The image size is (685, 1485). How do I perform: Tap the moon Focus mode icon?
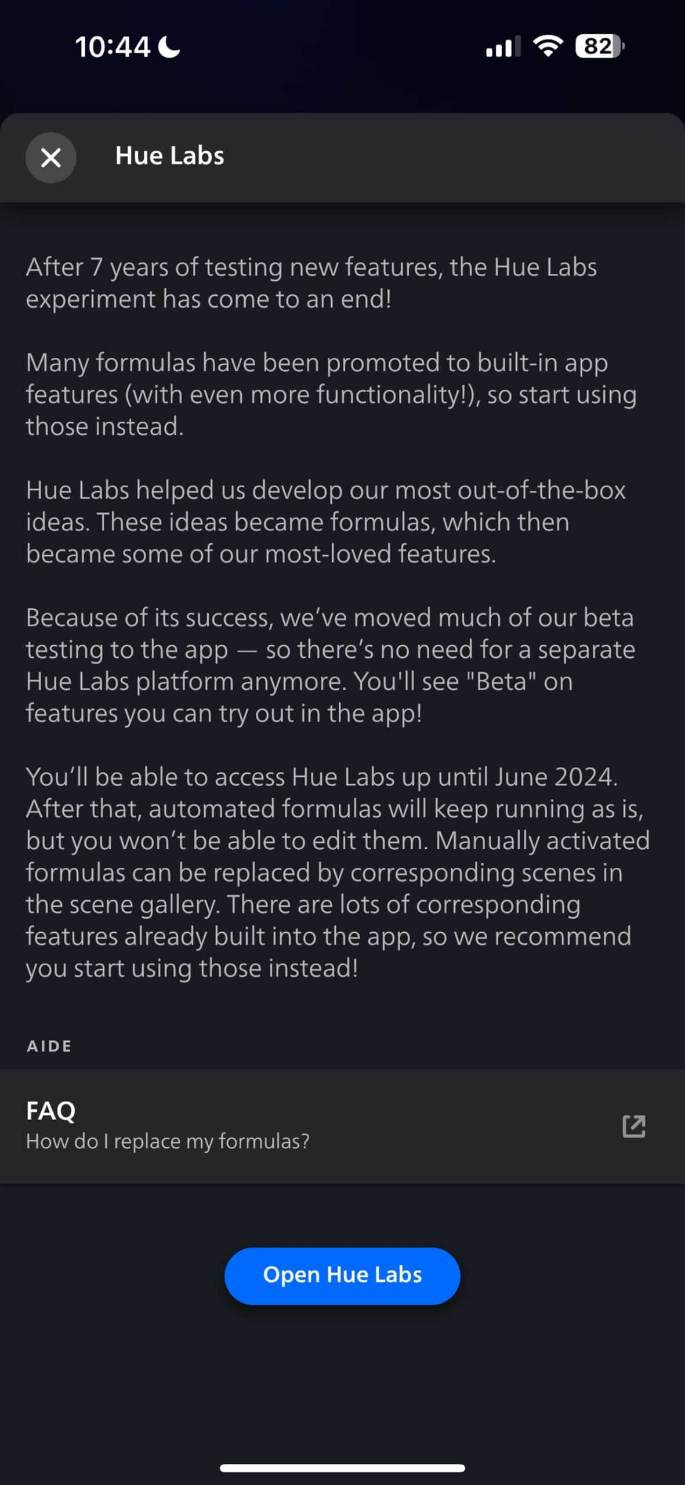tap(170, 46)
